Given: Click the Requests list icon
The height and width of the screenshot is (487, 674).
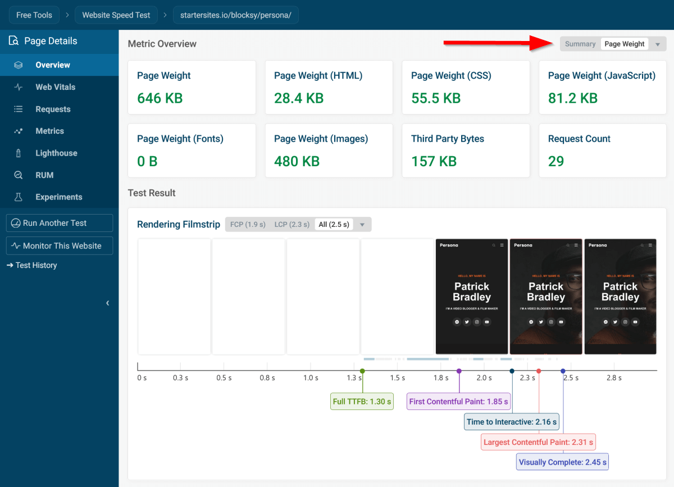Looking at the screenshot, I should click(18, 109).
